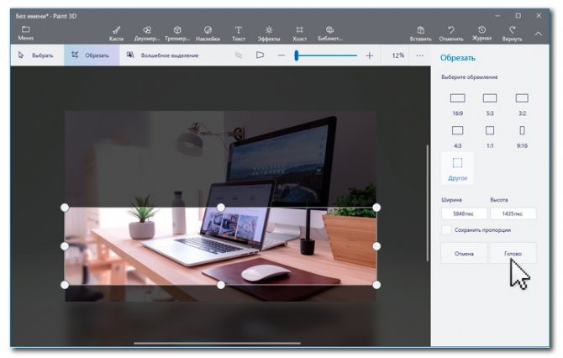Viewport: 563px width, 358px height.
Task: Select the Другое custom crop option
Action: 458,167
